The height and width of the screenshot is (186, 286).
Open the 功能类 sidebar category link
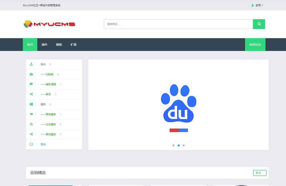pos(47,74)
